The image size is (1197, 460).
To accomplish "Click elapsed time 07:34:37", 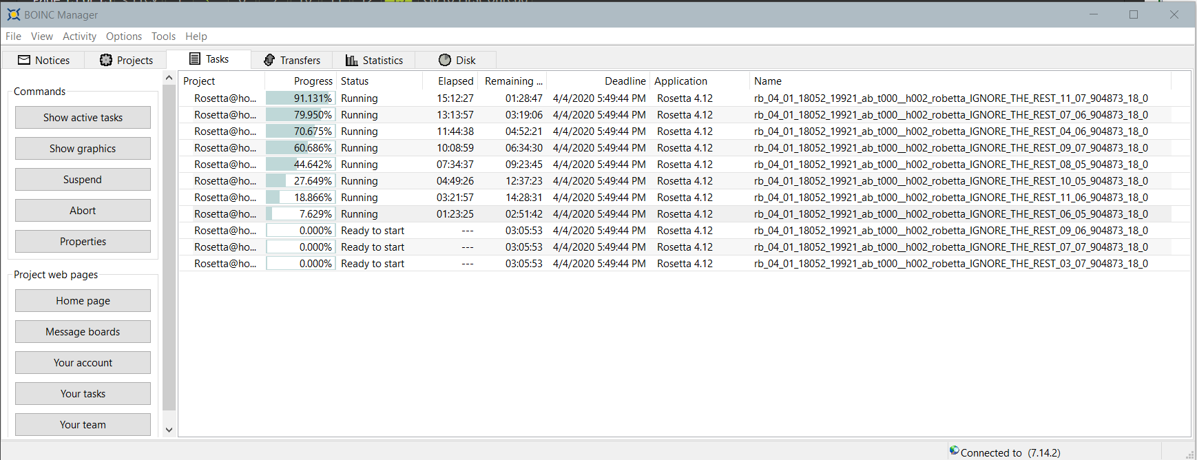I will pyautogui.click(x=455, y=165).
